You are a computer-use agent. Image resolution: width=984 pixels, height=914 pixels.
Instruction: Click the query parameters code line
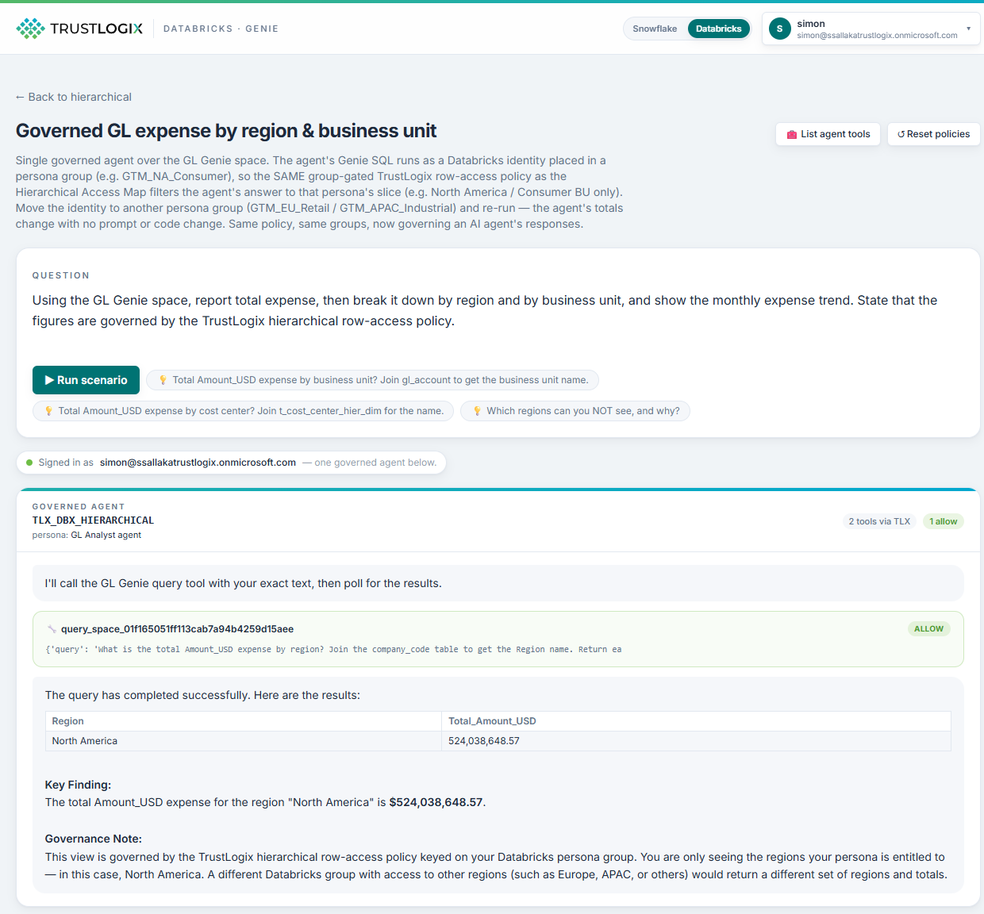click(x=333, y=649)
